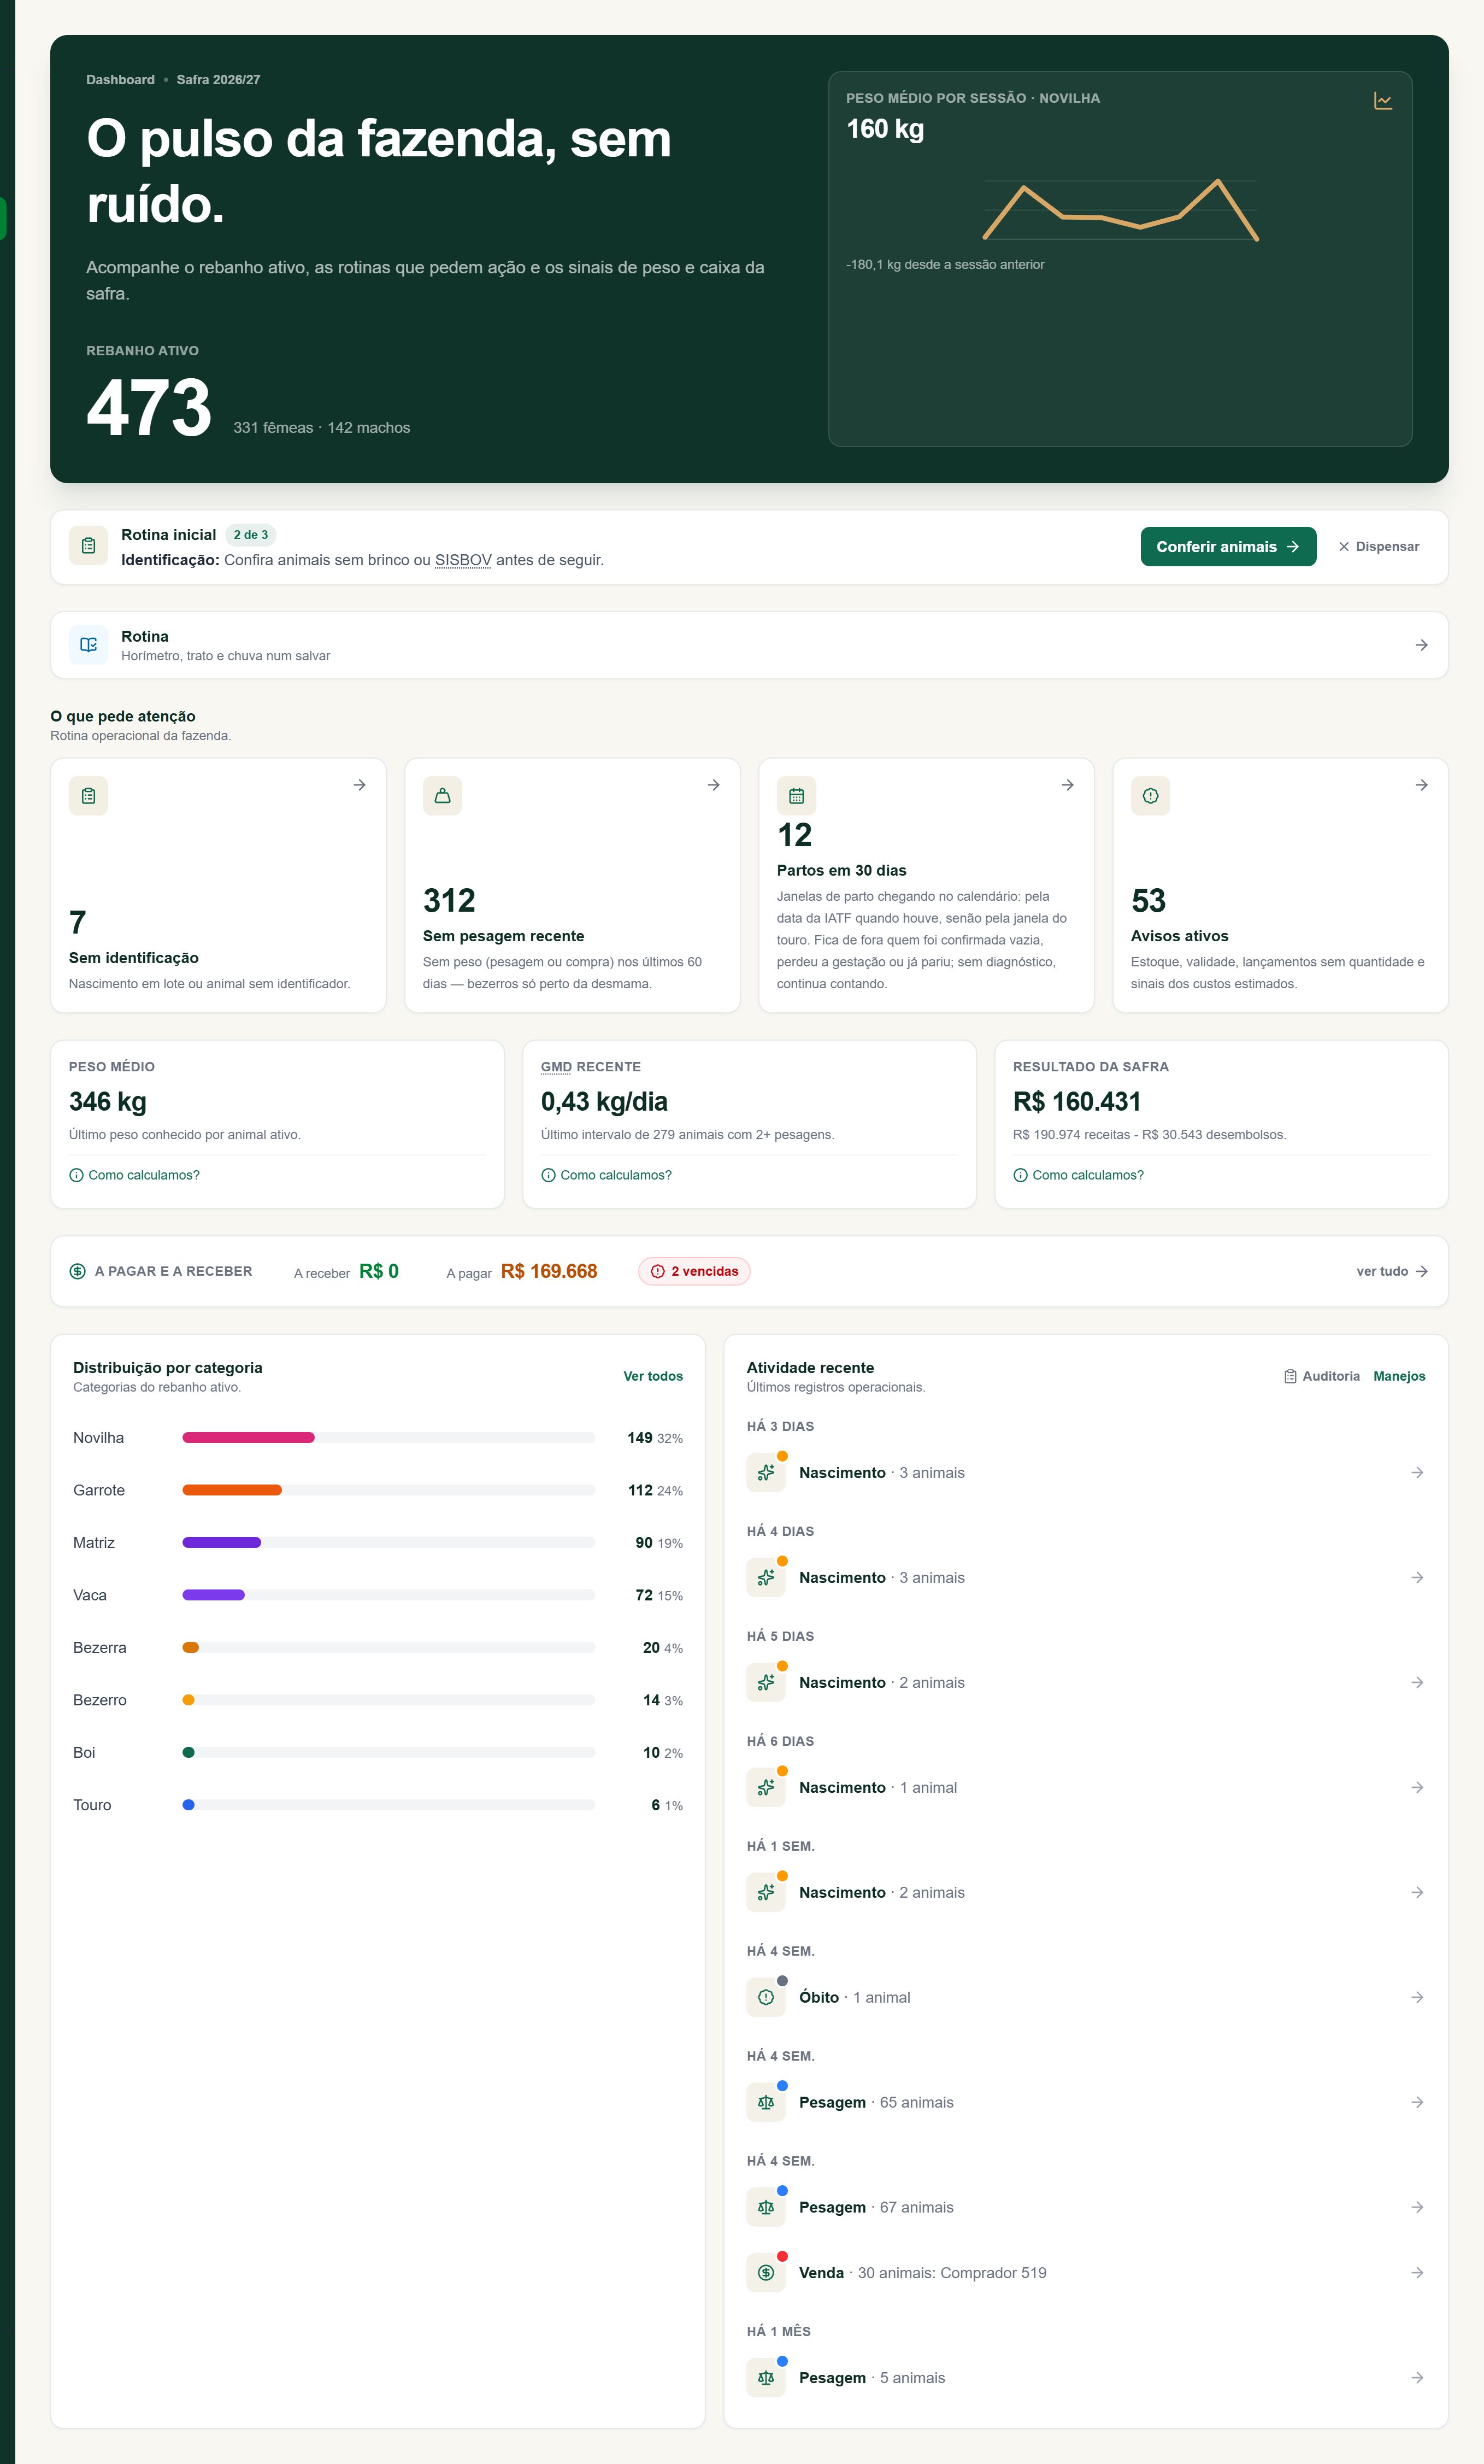
Task: Click Ver todos in Distribuição por categoria
Action: tap(653, 1376)
